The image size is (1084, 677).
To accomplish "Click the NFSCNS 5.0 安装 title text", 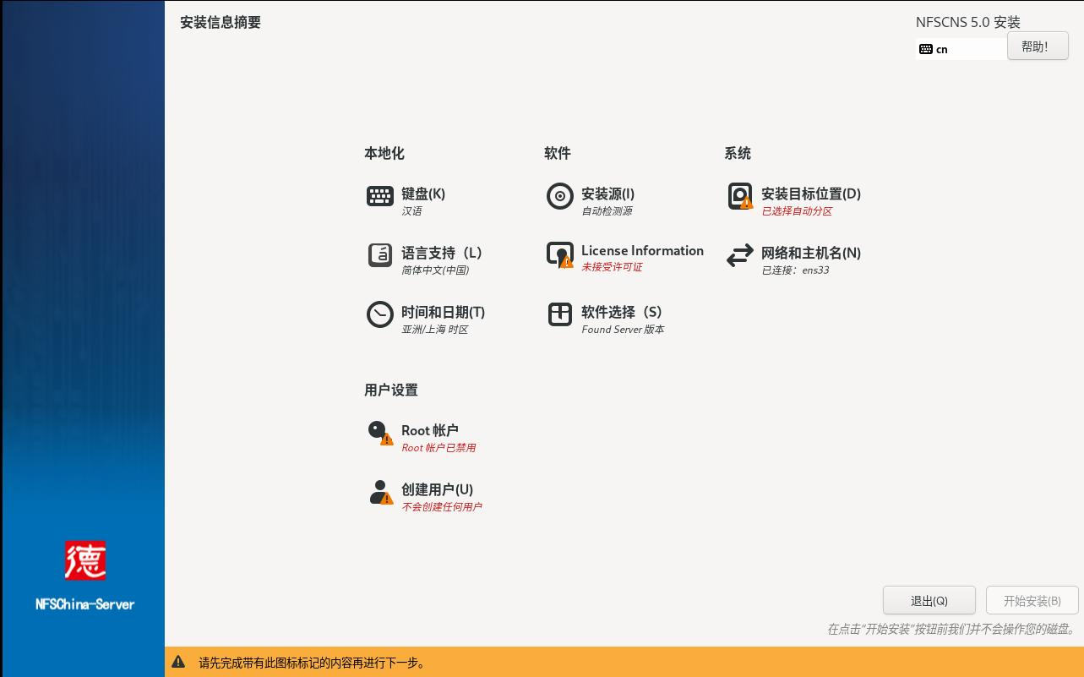I will pos(968,23).
